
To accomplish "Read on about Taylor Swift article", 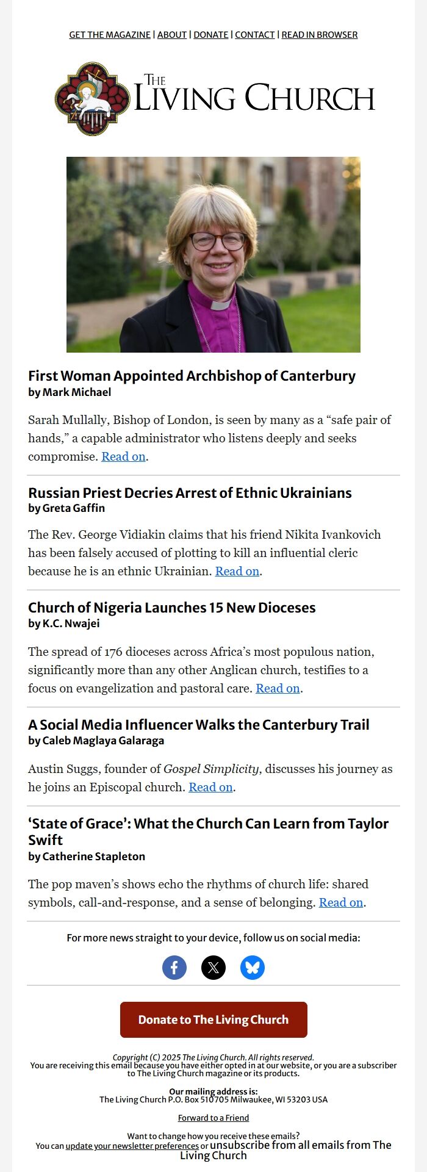I will pyautogui.click(x=341, y=902).
